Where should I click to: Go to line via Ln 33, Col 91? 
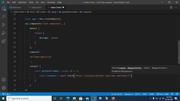coord(117,94)
